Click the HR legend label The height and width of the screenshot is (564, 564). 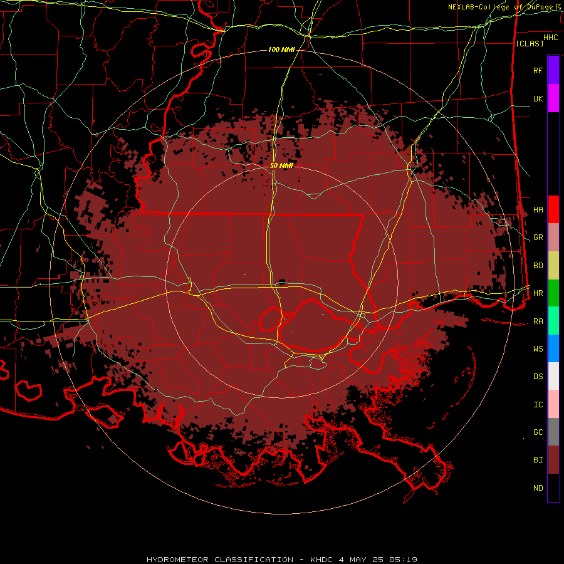[538, 293]
